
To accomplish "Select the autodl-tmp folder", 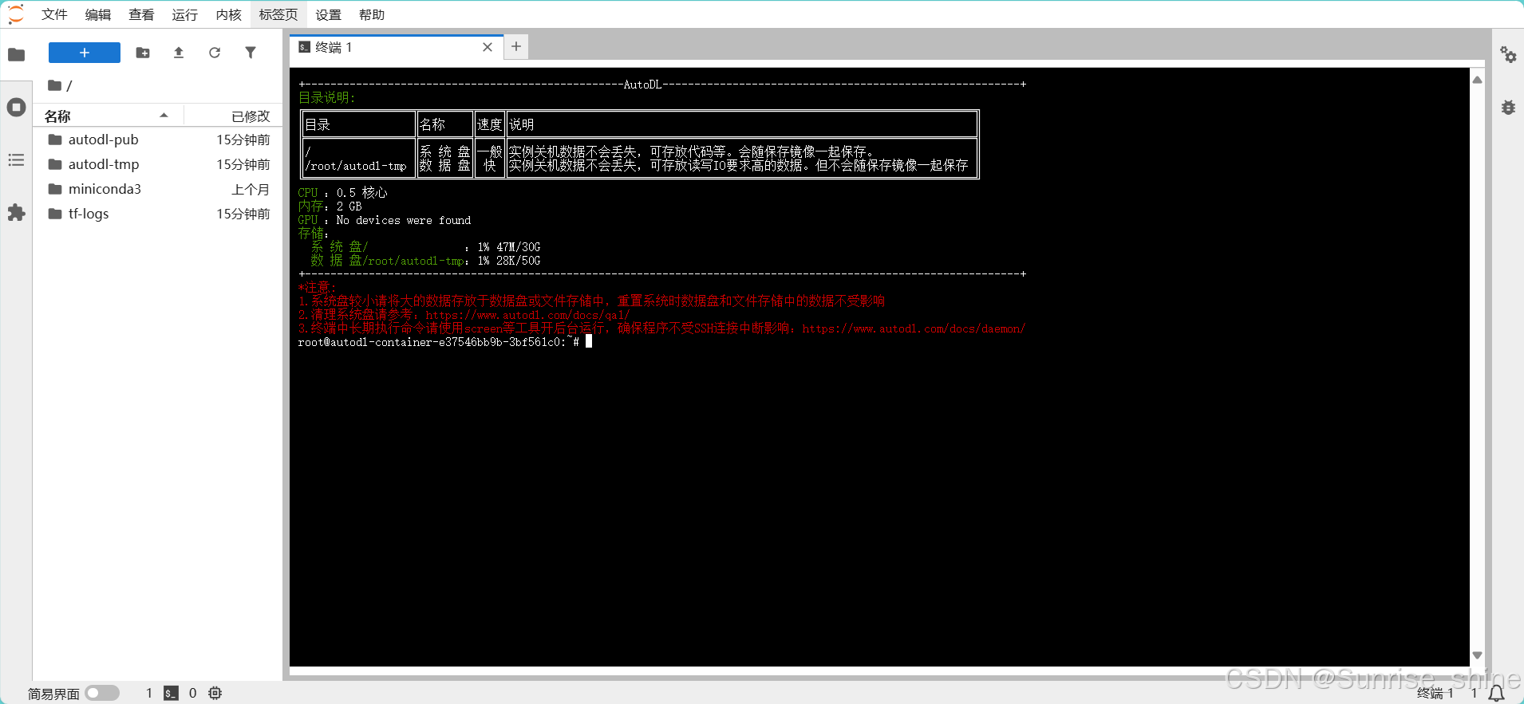I will point(157,164).
